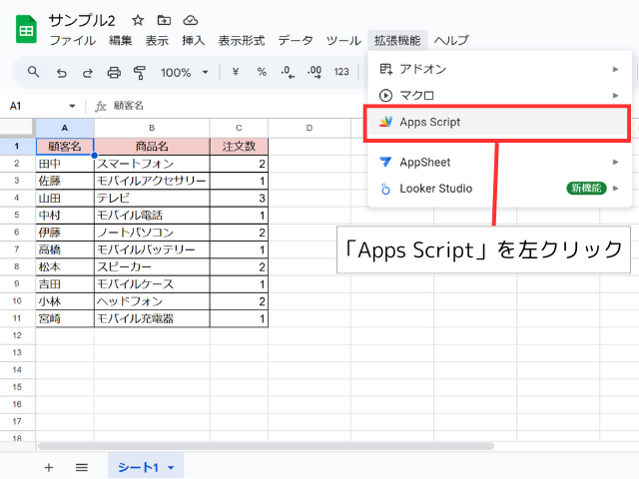Star the サンプル2 document
Screen dimensions: 639x479
click(x=138, y=20)
